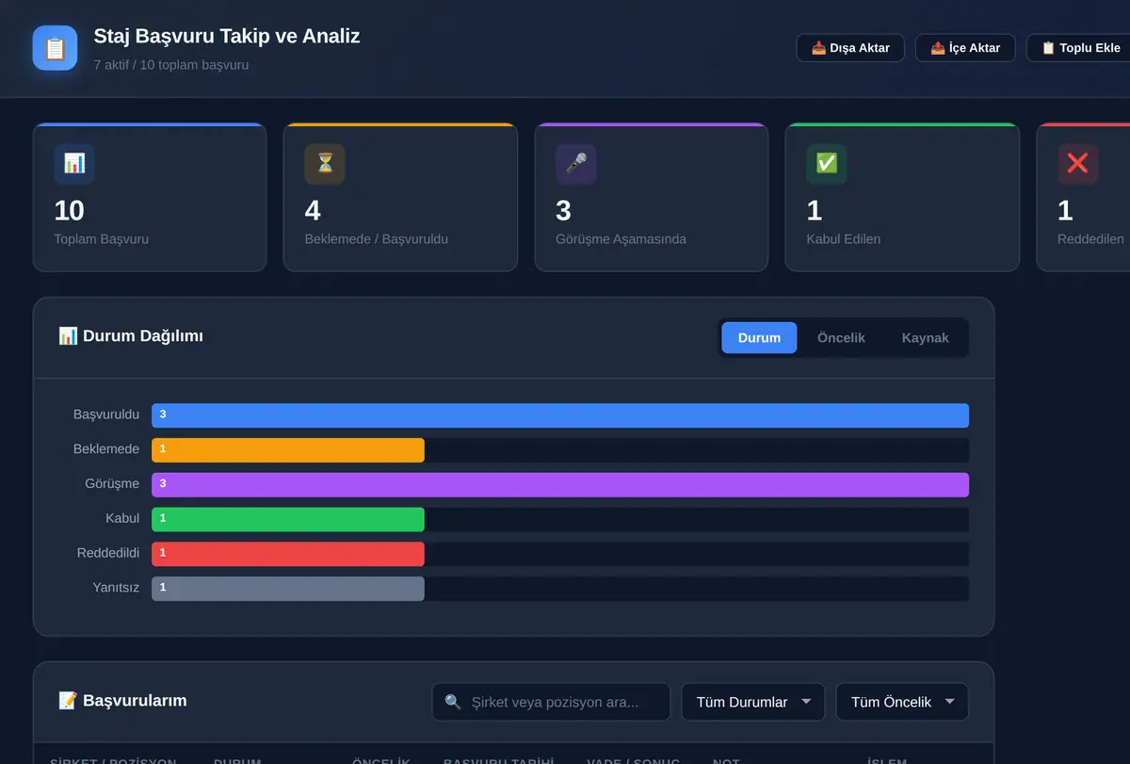1130x764 pixels.
Task: Click the "Kabul Edilen" card label
Action: [844, 239]
